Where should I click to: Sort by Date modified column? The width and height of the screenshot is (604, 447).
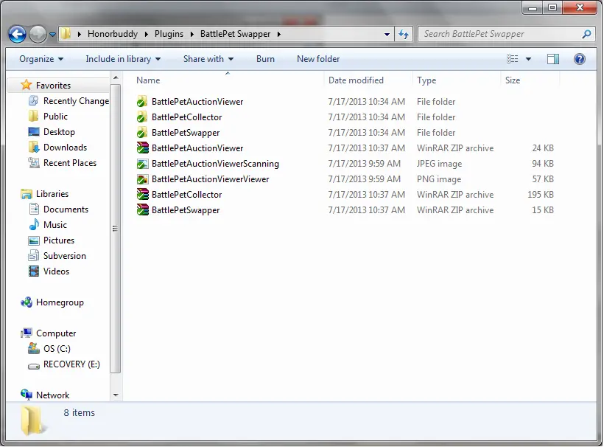(356, 80)
